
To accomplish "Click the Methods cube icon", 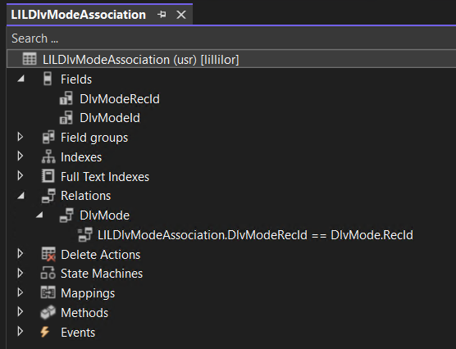I will point(48,312).
